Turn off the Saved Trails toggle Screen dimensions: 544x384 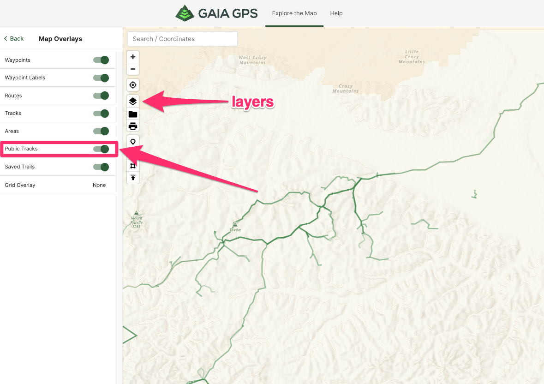click(101, 167)
